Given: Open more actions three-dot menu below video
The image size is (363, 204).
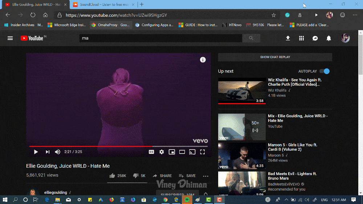Looking at the screenshot, I should click(205, 176).
